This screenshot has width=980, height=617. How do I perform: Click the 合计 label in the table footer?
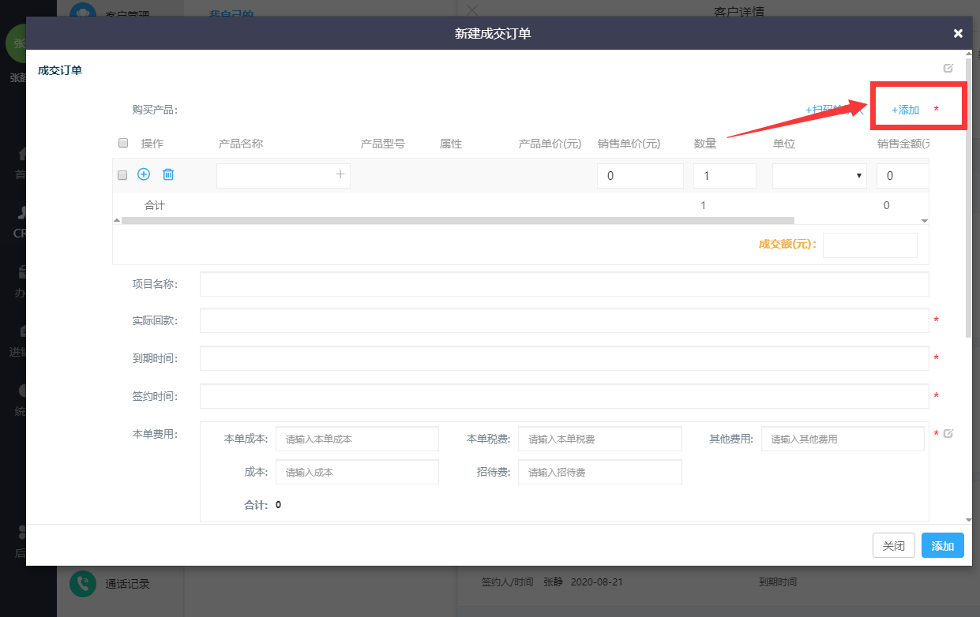pyautogui.click(x=155, y=205)
